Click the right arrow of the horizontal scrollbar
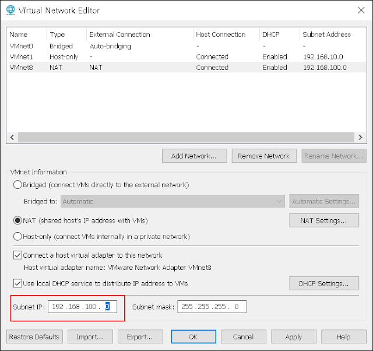The height and width of the screenshot is (351, 373). [360, 137]
